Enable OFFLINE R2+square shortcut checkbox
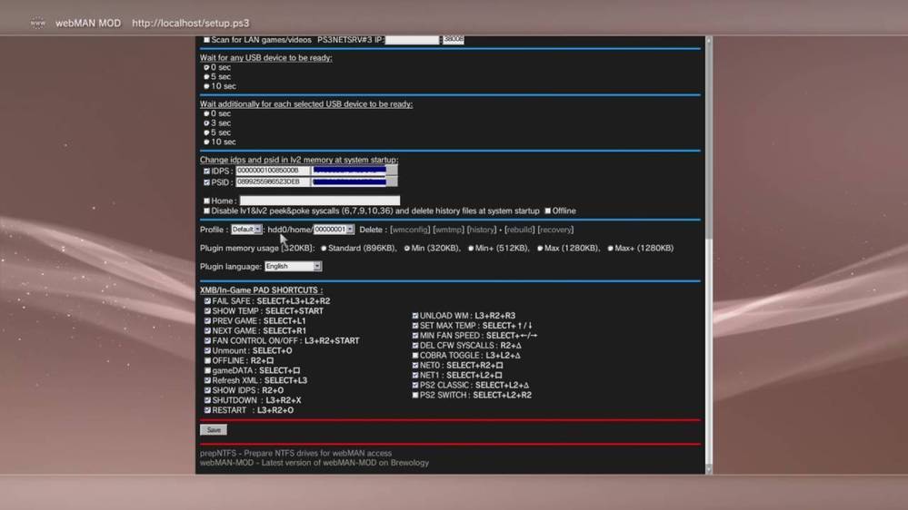Image resolution: width=908 pixels, height=510 pixels. click(207, 361)
